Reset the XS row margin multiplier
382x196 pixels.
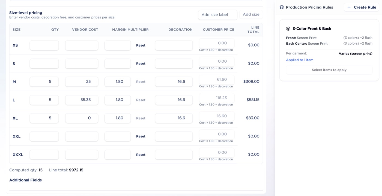(x=141, y=45)
